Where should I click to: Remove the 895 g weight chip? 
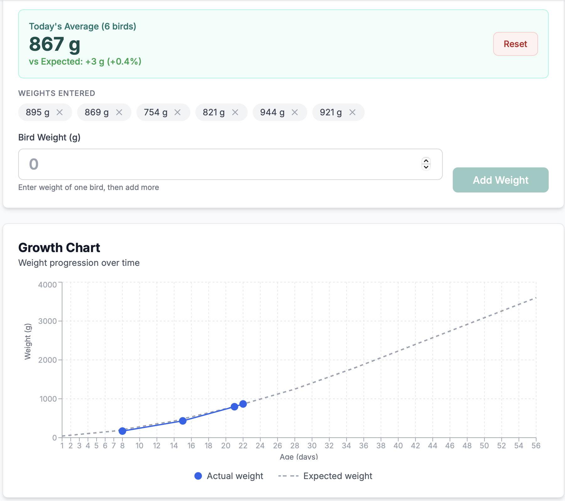[x=60, y=112]
